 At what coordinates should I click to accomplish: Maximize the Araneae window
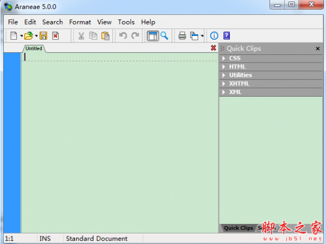[291, 4]
